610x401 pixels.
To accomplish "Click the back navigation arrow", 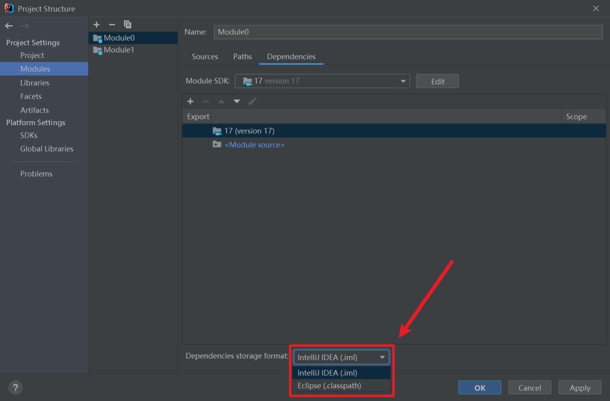I will click(9, 26).
